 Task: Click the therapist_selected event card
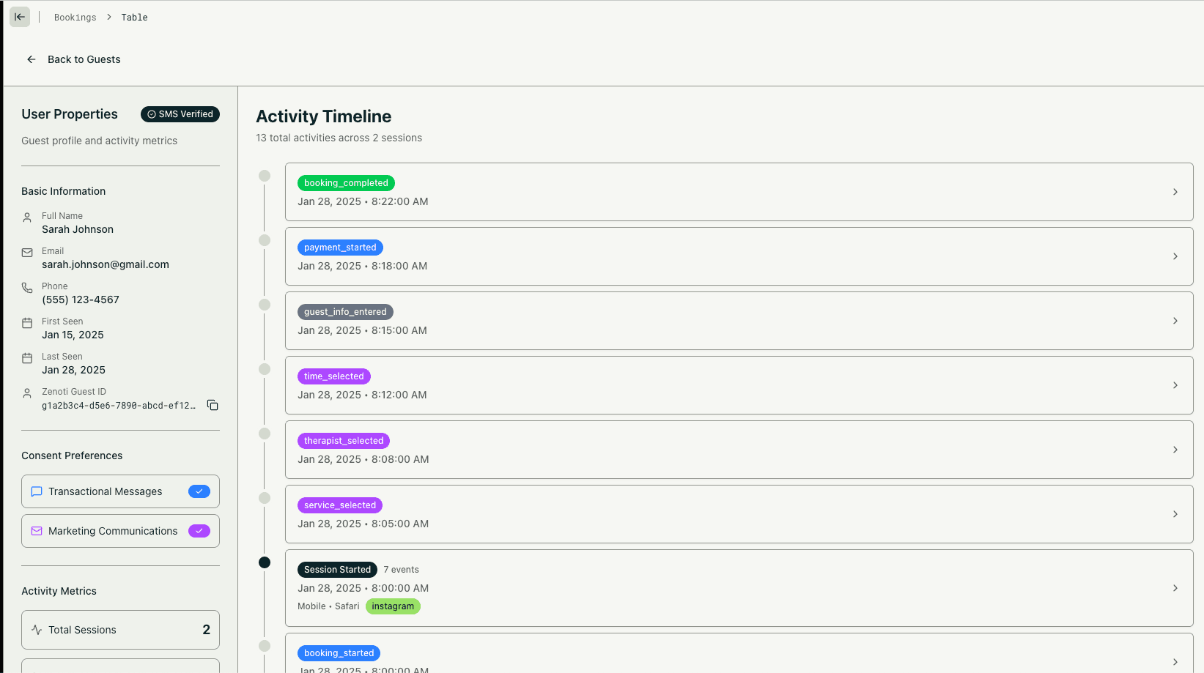739,450
